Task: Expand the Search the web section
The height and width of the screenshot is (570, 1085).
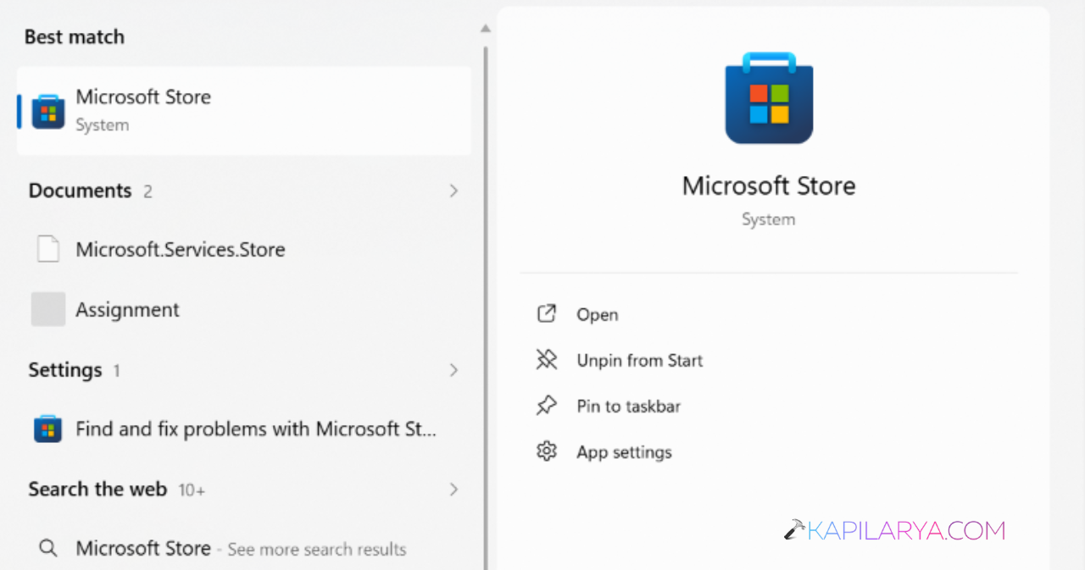Action: [453, 490]
